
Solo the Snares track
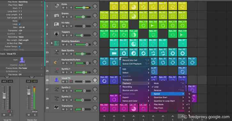coord(67,17)
